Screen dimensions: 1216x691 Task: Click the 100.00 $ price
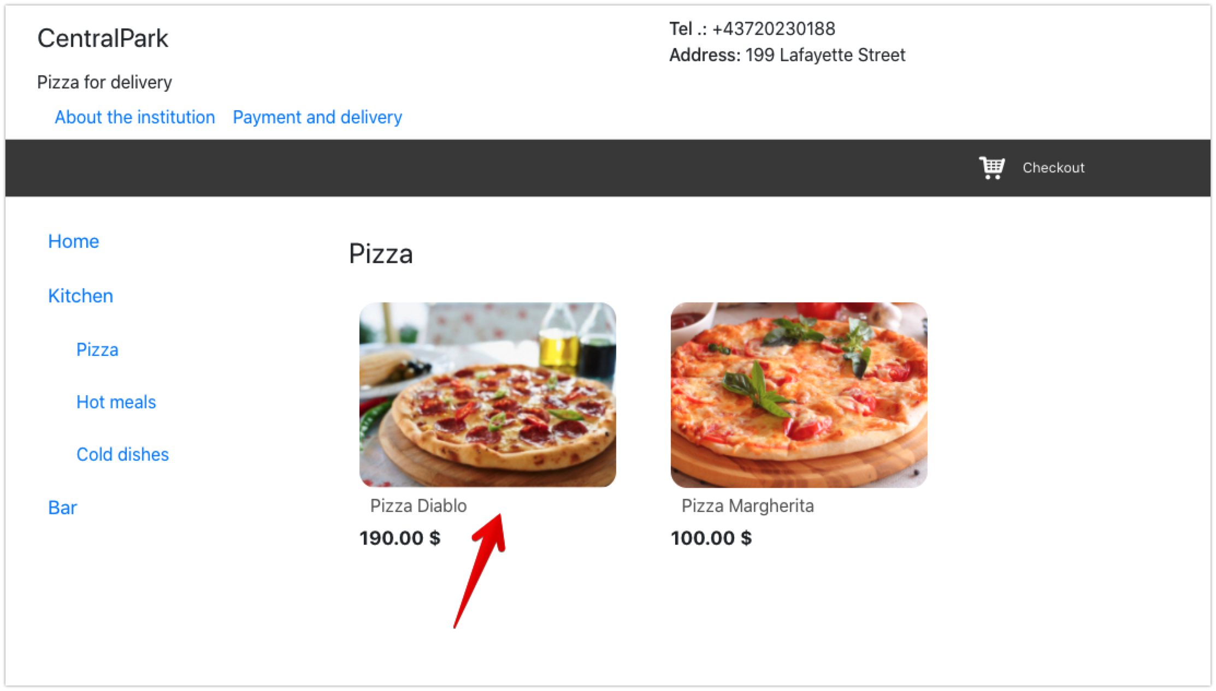click(x=711, y=538)
